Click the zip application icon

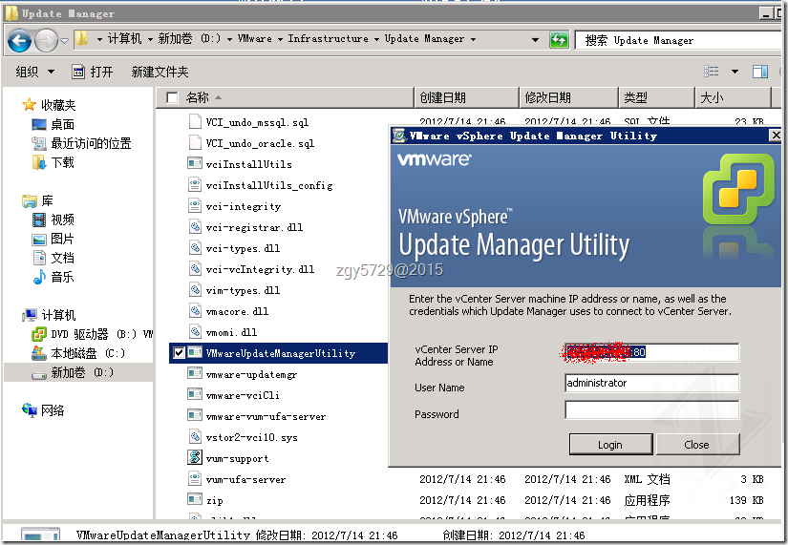click(x=195, y=500)
